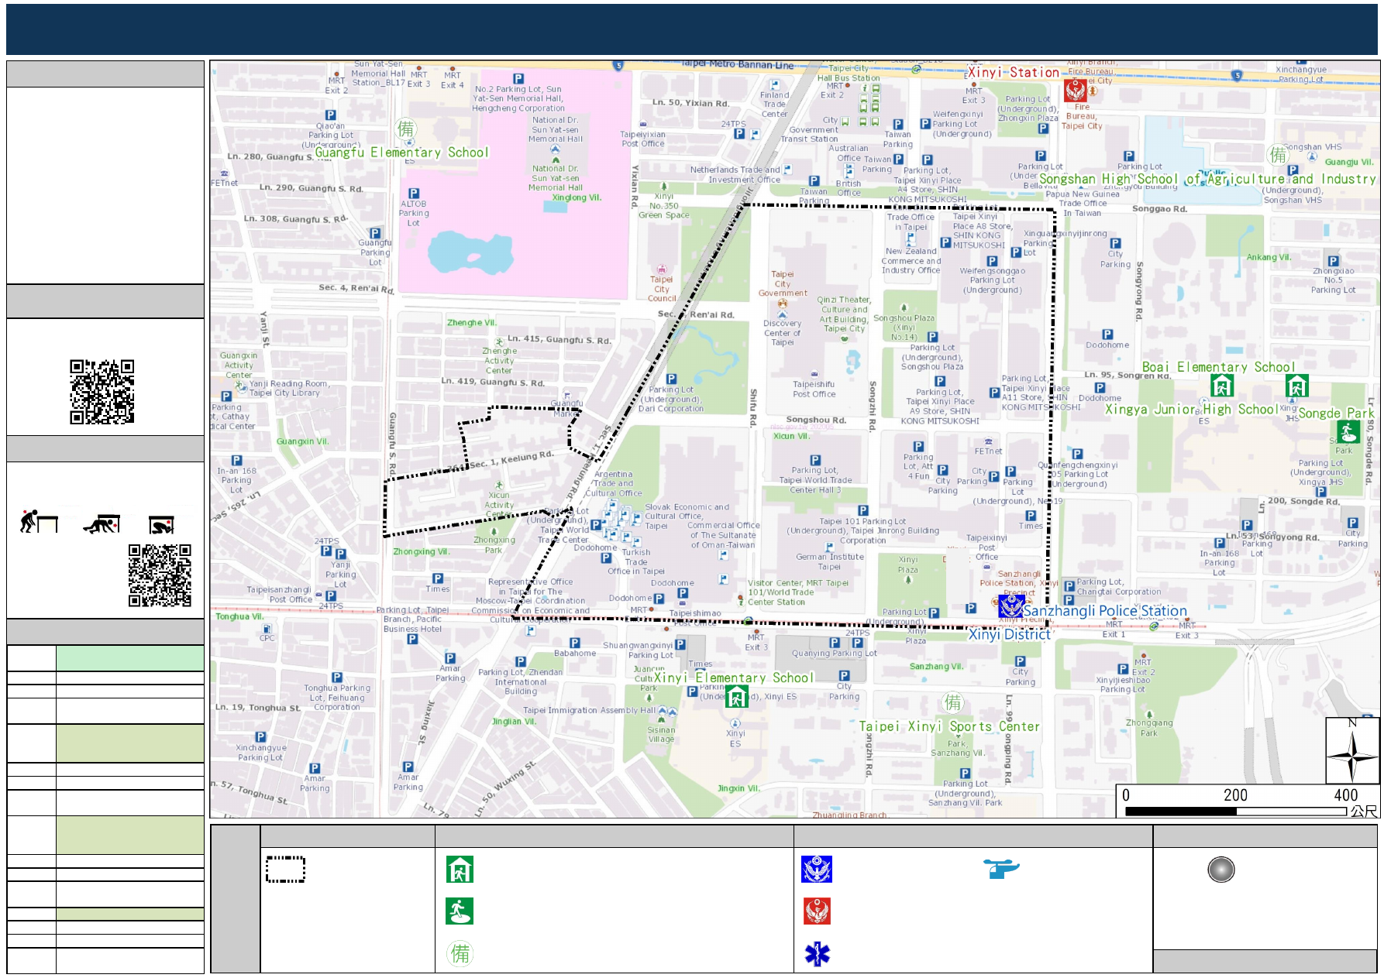Click the green shelter building icon in the legend
This screenshot has height=978, width=1384.
click(460, 869)
